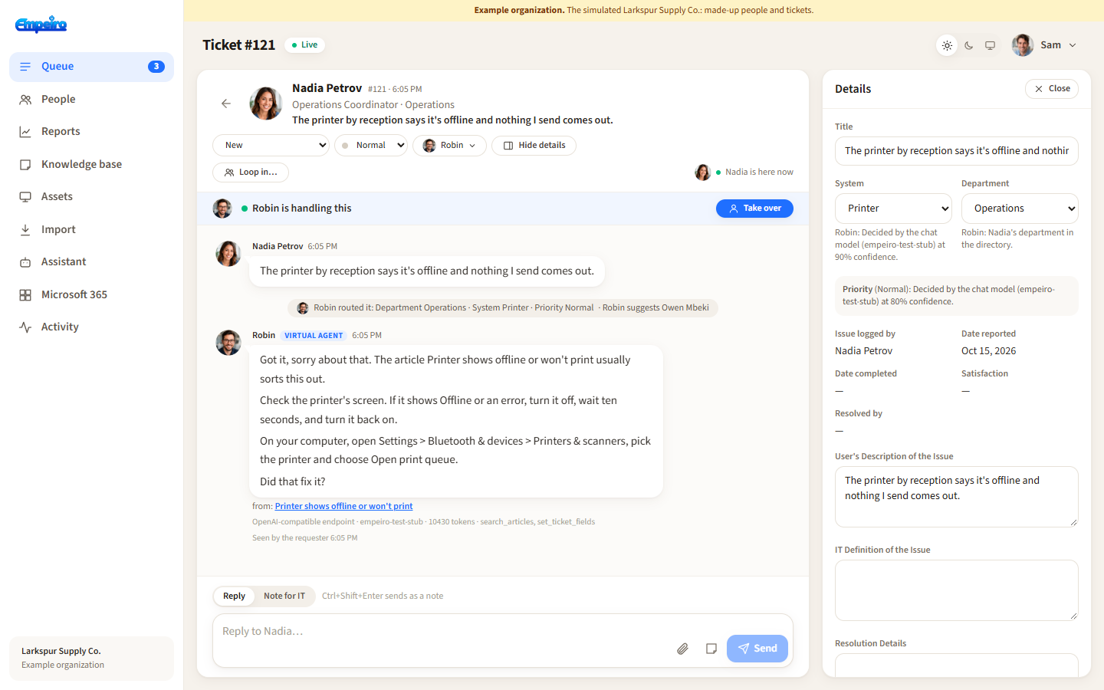Click Sam's profile avatar

(1023, 45)
